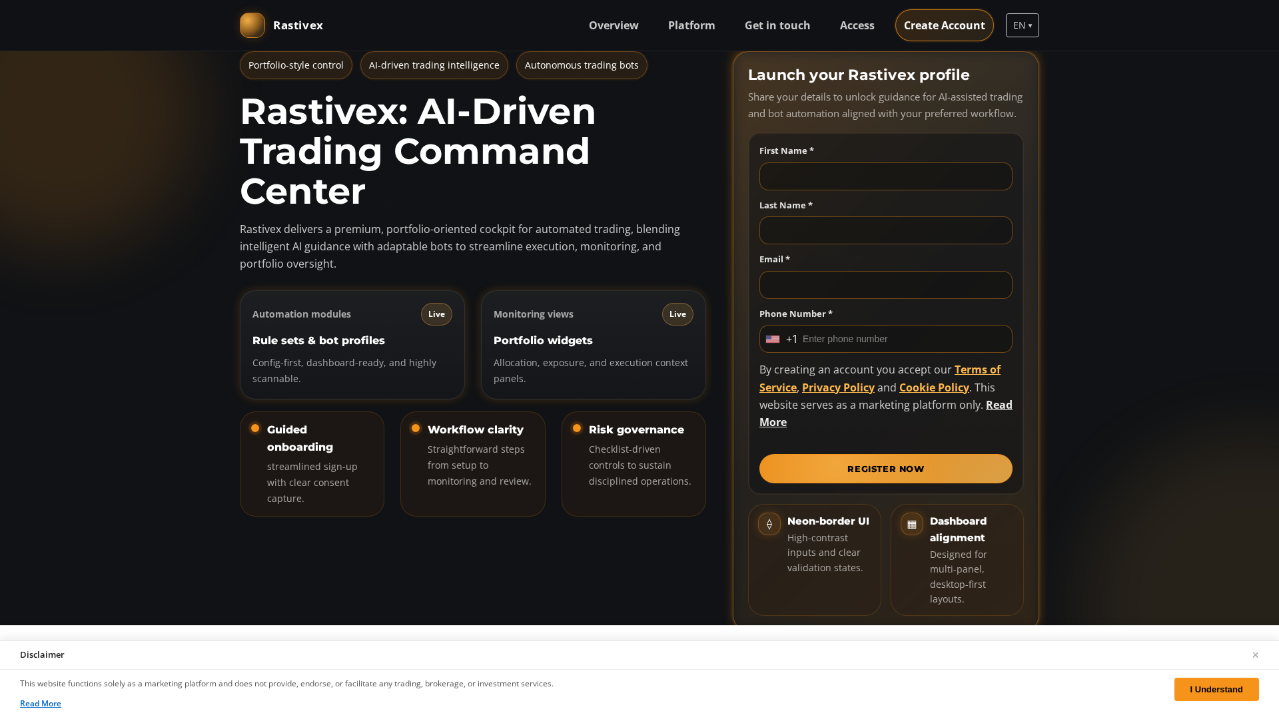Click the Neon-border UI icon
The image size is (1279, 719).
coord(769,524)
